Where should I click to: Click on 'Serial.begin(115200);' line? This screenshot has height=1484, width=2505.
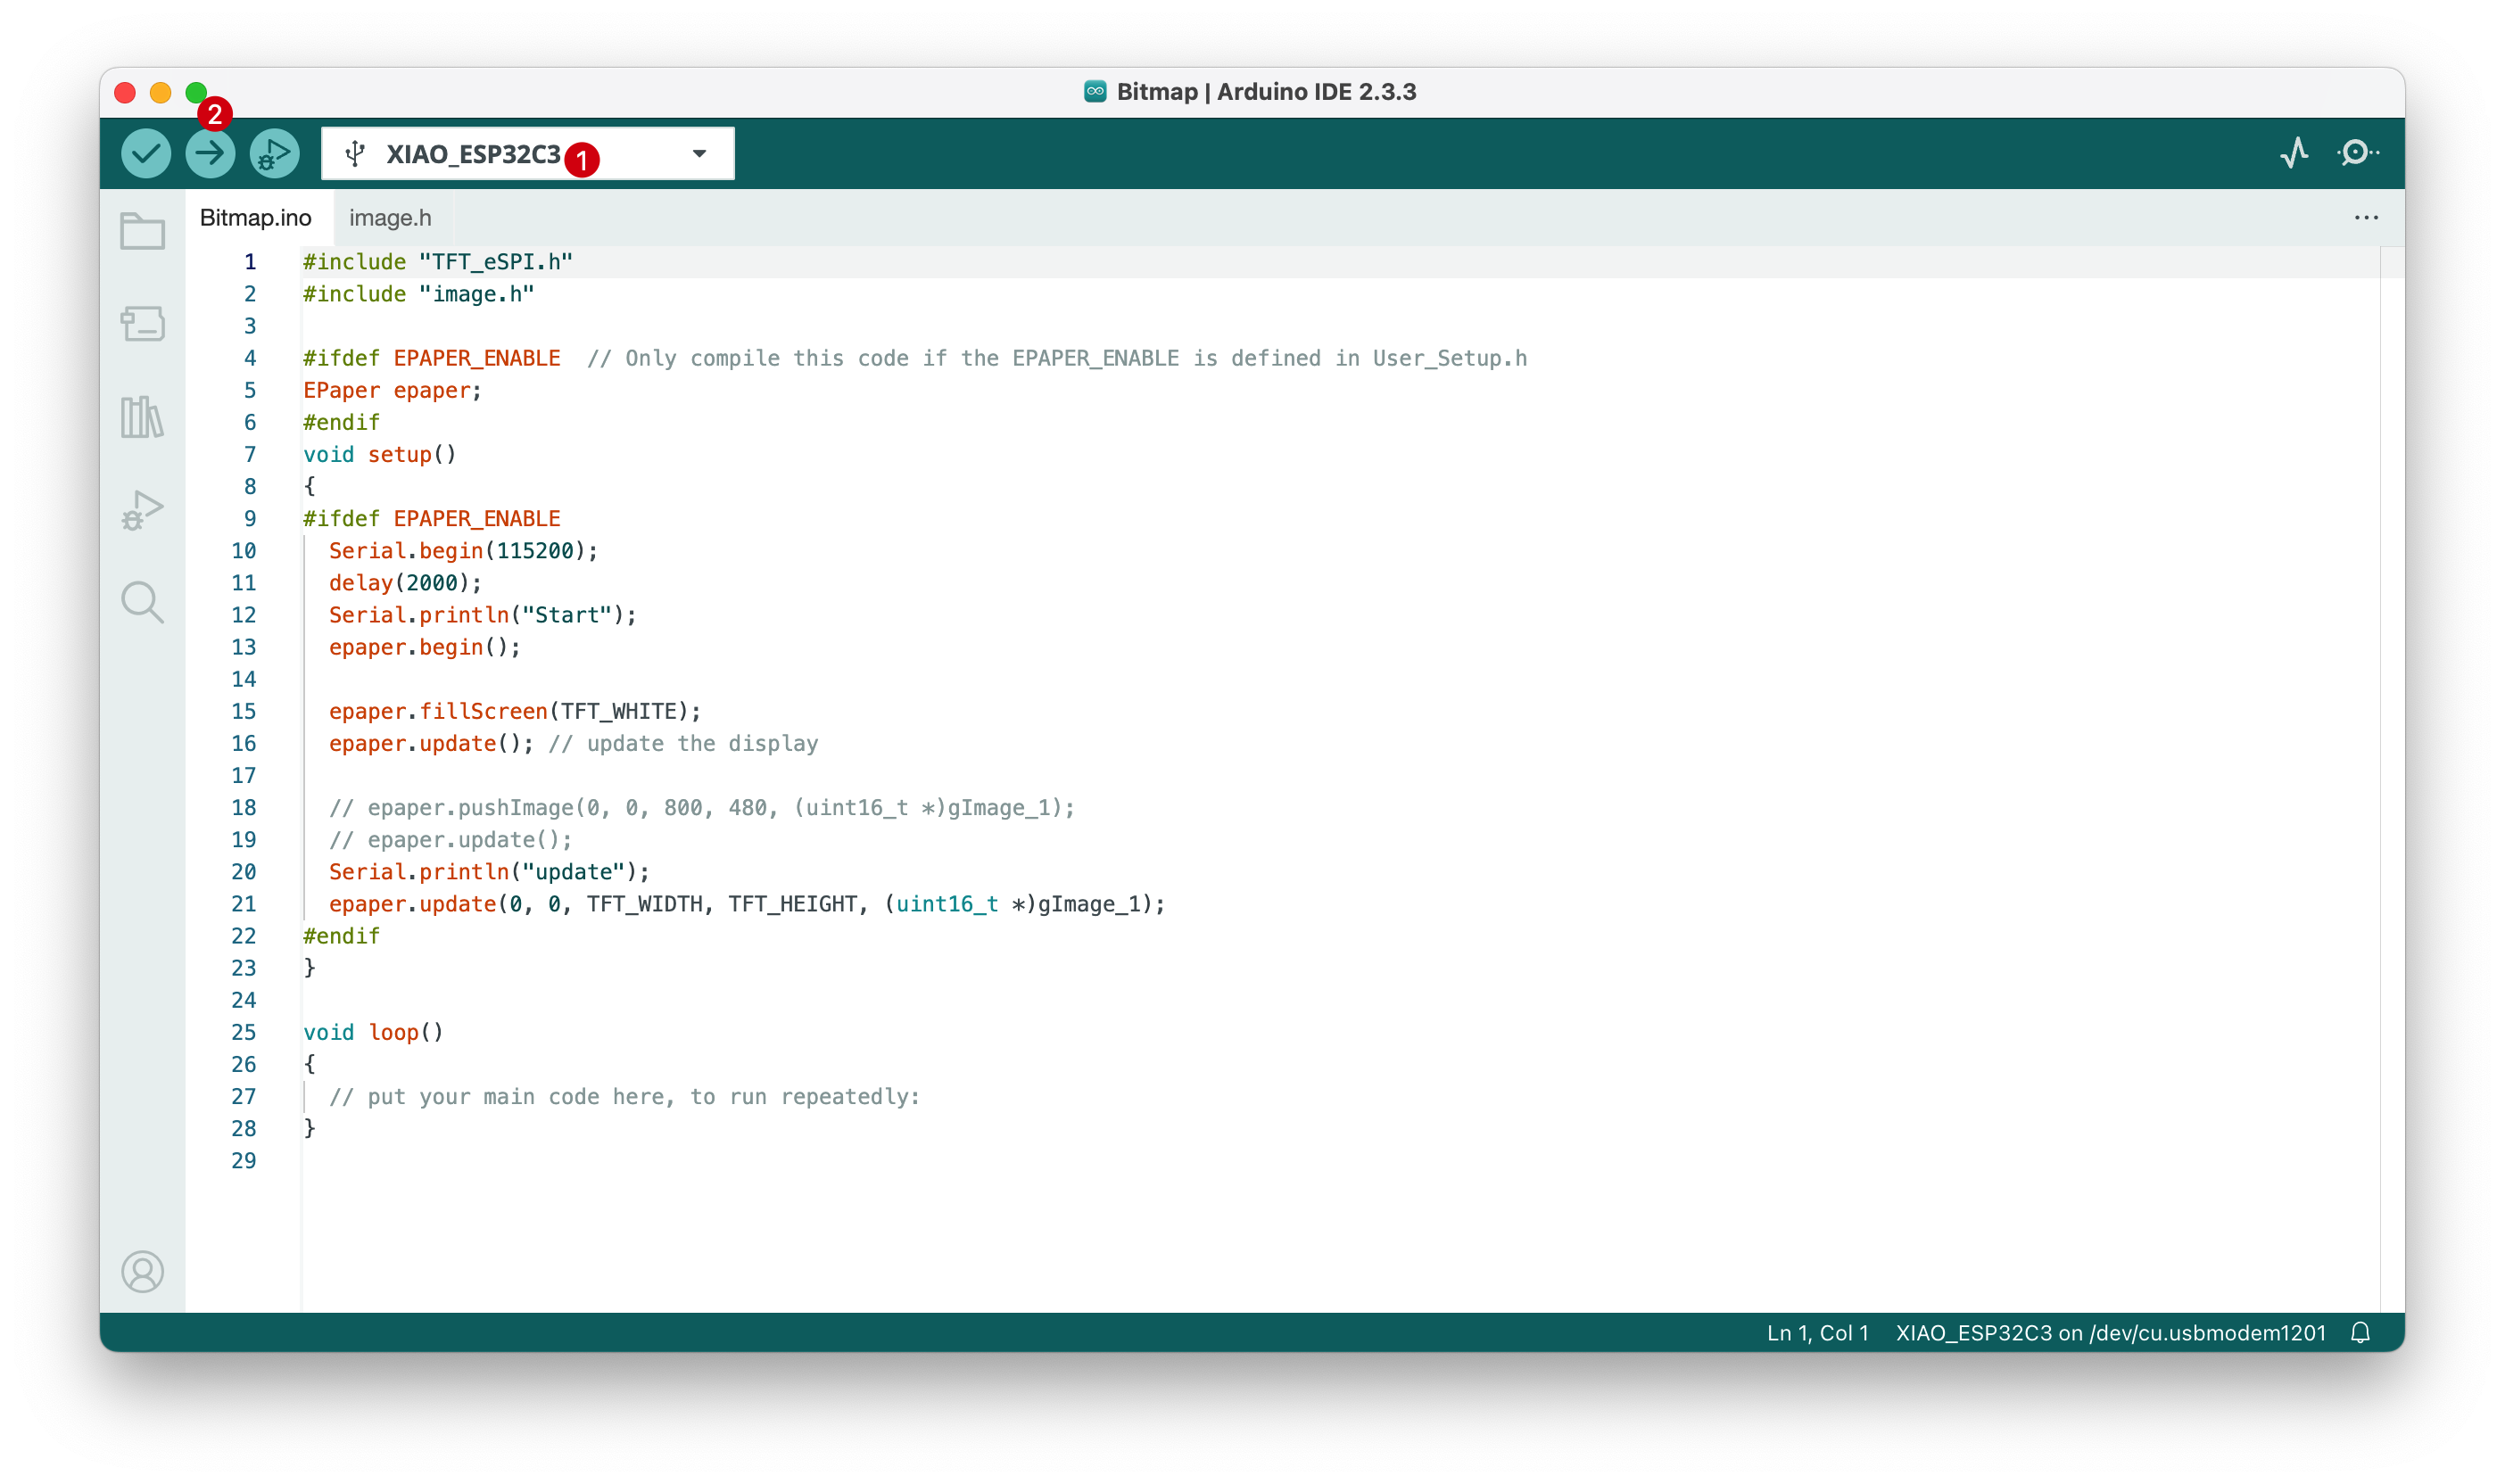pos(464,551)
